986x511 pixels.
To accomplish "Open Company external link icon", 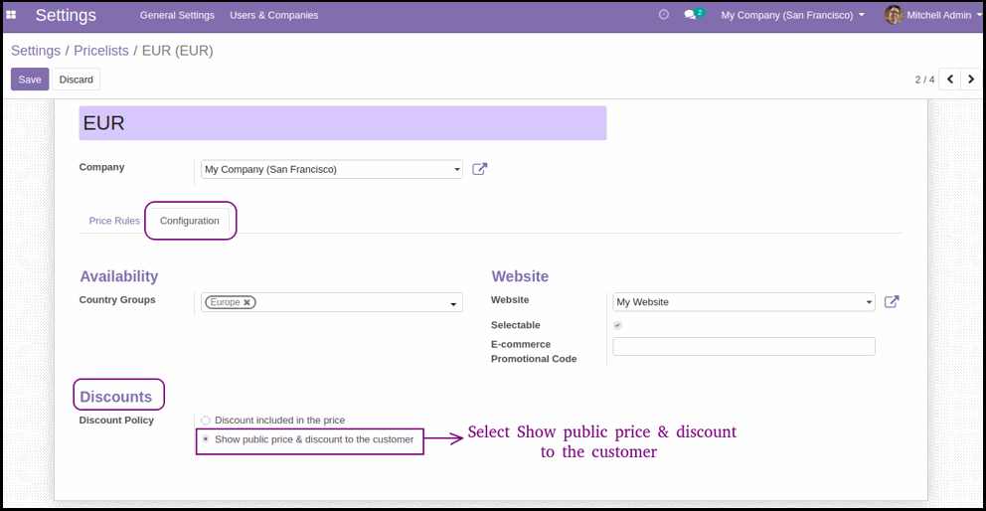I will tap(480, 169).
